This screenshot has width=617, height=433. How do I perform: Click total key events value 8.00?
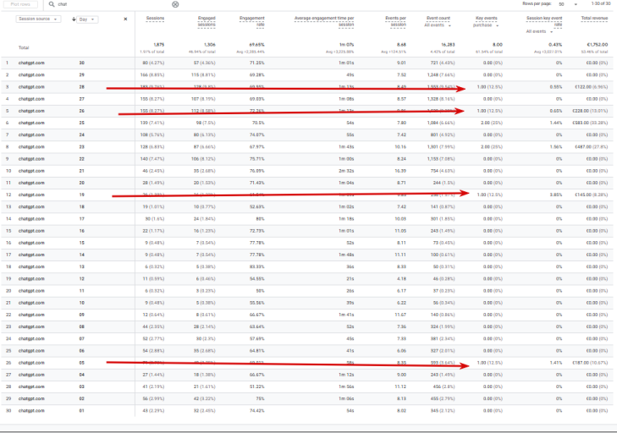pos(498,45)
